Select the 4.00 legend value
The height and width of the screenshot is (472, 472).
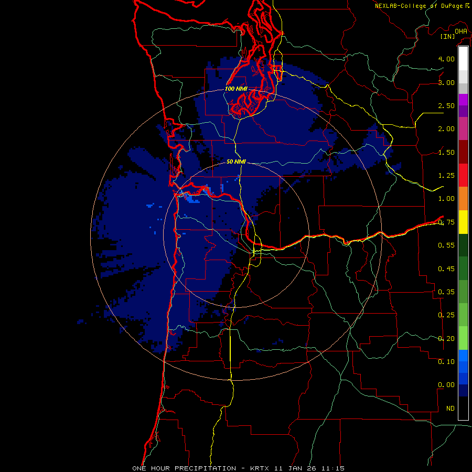446,59
